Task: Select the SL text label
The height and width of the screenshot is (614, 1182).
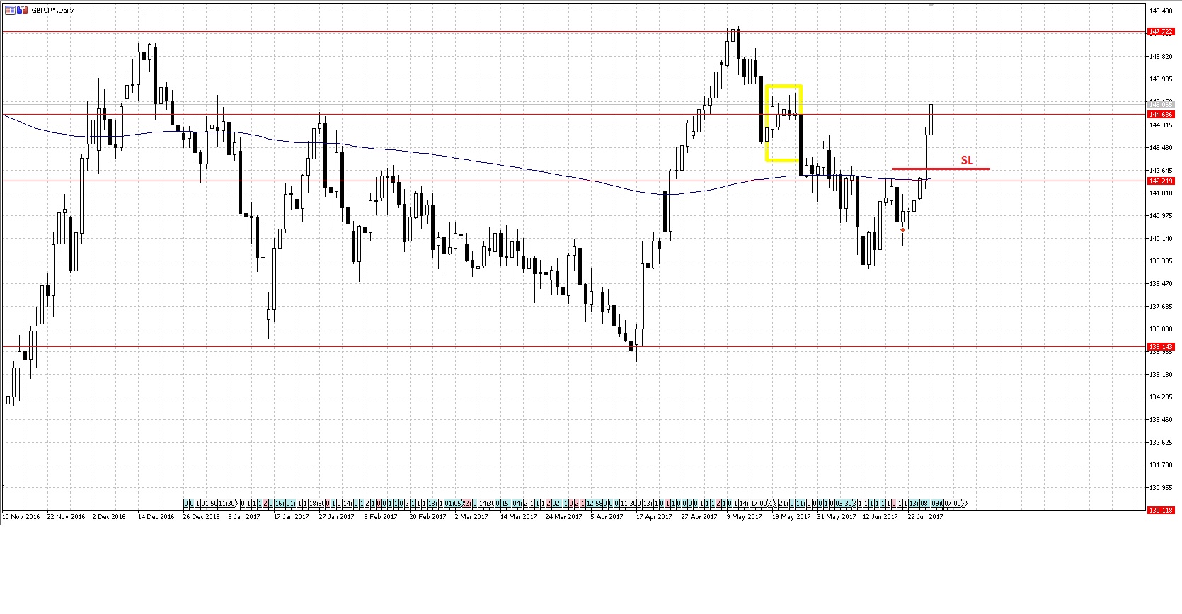Action: (x=967, y=161)
